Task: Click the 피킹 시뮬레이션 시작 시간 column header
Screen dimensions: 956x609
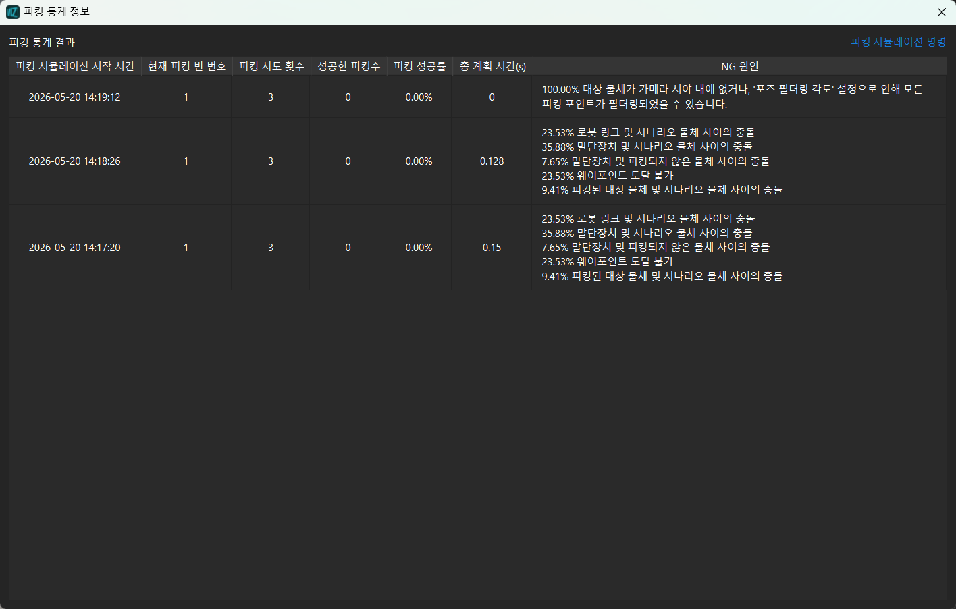Action: [x=75, y=66]
